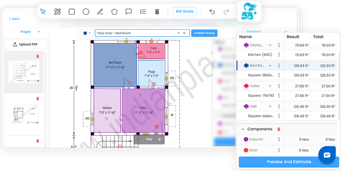Collapse the Bed Room group chevron
Screen dimensions: 341x171
[x=270, y=66]
